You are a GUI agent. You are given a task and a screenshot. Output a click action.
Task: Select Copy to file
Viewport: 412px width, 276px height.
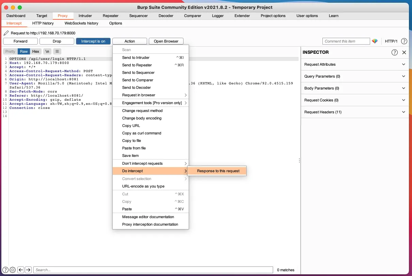tap(150, 141)
